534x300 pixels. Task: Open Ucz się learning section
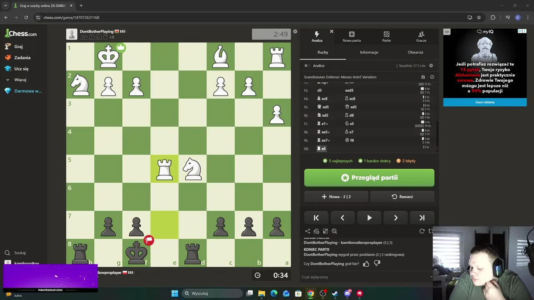click(17, 69)
